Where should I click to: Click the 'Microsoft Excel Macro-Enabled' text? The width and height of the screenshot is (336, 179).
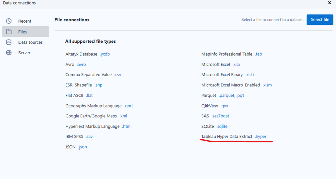pyautogui.click(x=231, y=85)
